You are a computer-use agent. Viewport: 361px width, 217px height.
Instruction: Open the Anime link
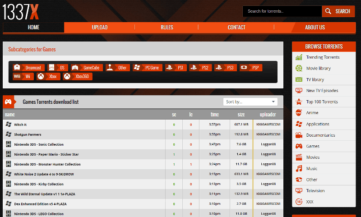312,113
